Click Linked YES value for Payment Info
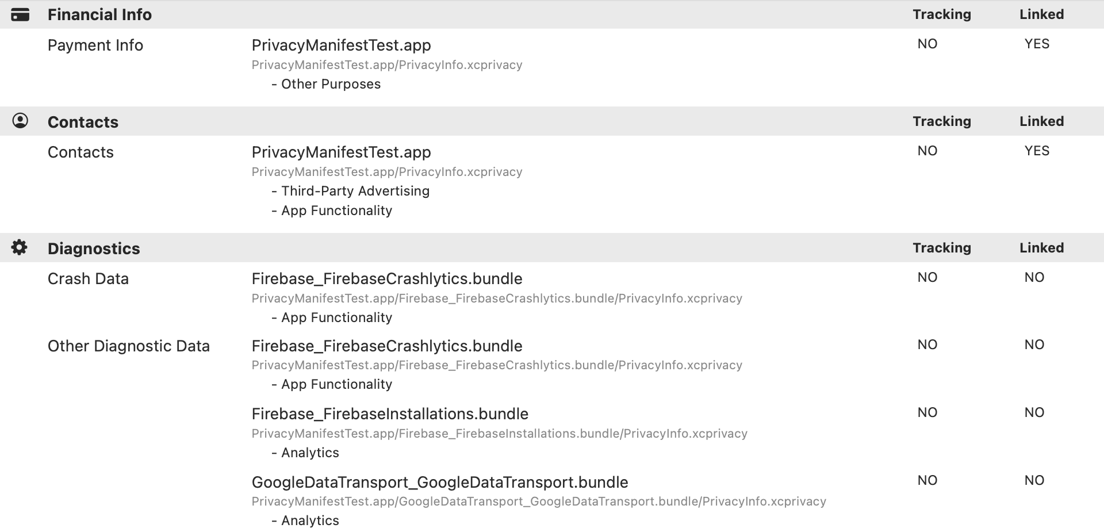This screenshot has width=1104, height=532. coord(1037,44)
